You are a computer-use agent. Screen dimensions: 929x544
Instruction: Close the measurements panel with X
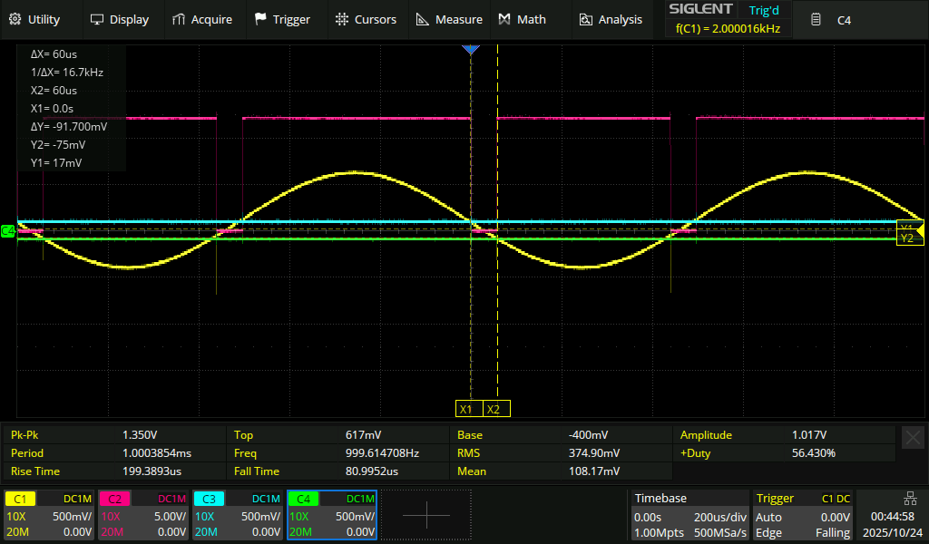[913, 438]
